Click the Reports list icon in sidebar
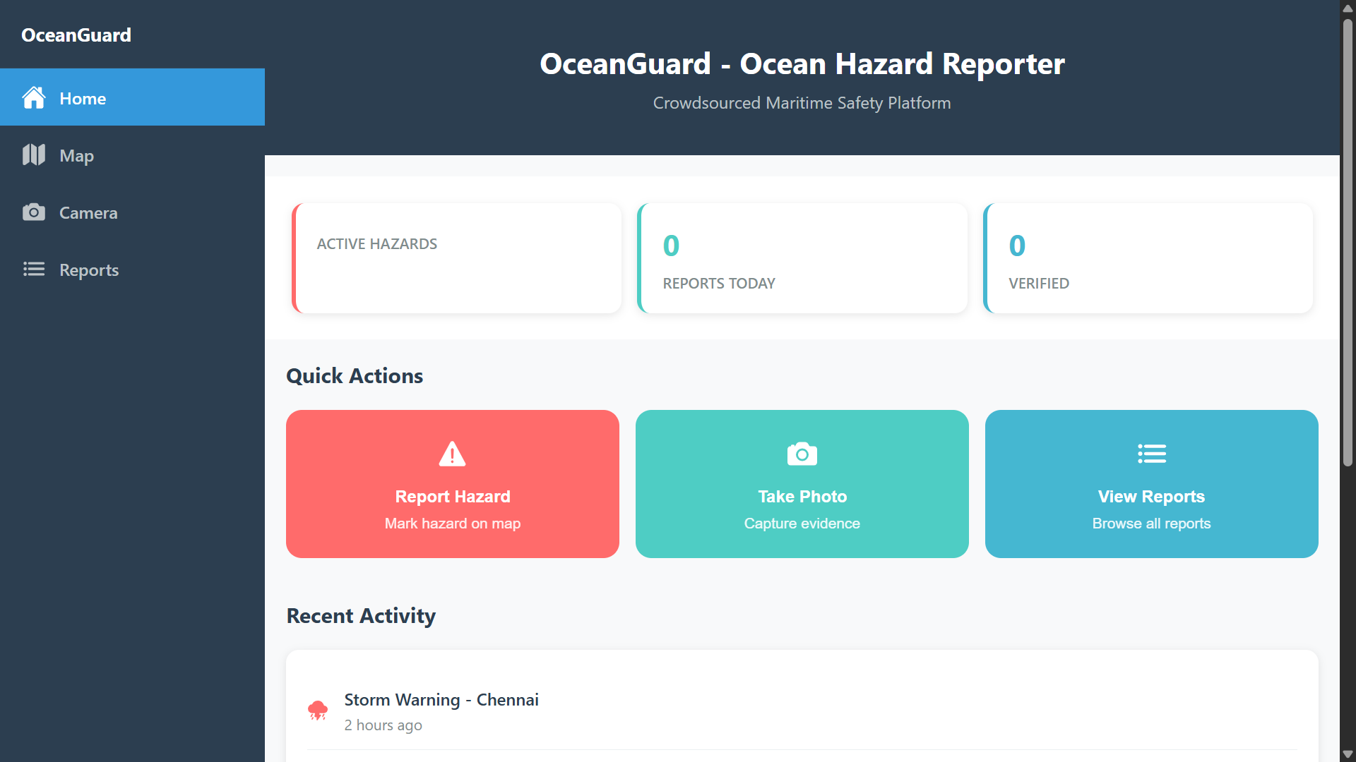Viewport: 1356px width, 762px height. pyautogui.click(x=33, y=270)
